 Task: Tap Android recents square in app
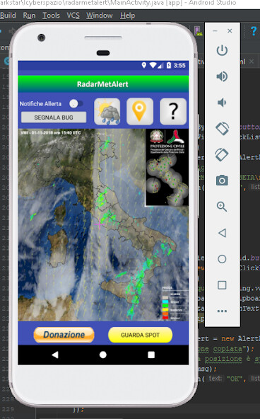coord(151,355)
